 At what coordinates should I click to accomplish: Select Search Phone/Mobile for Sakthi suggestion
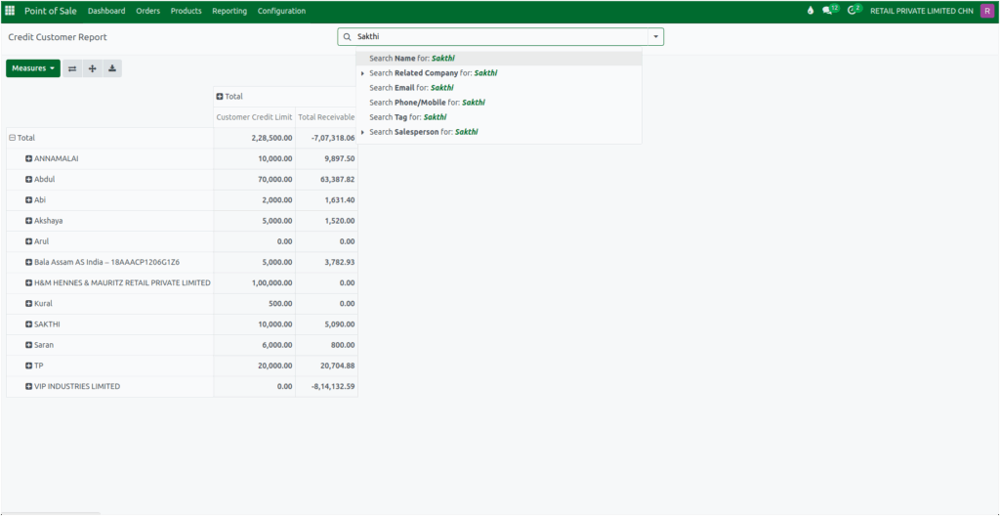click(x=499, y=103)
